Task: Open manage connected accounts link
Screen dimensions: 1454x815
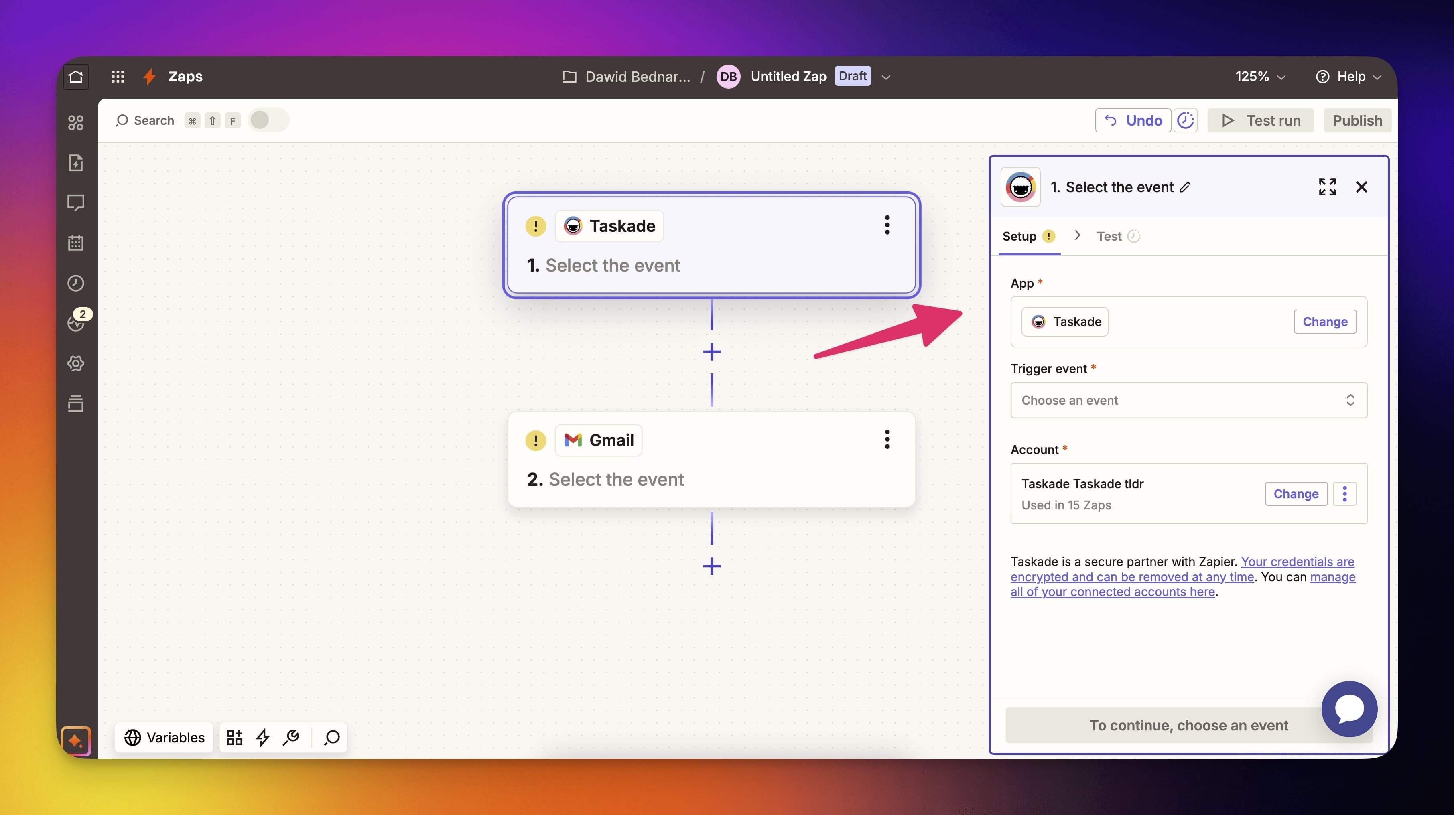Action: [1112, 592]
